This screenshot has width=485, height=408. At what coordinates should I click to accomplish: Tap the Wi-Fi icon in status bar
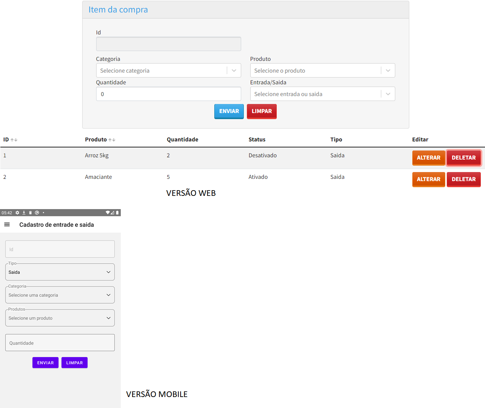point(108,213)
